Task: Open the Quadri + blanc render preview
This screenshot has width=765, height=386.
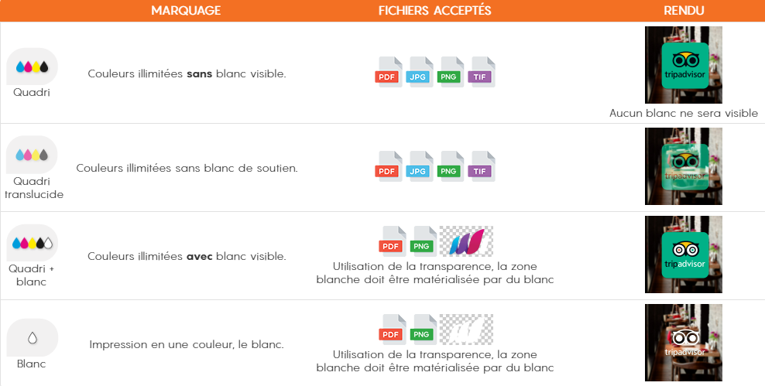Action: [683, 254]
